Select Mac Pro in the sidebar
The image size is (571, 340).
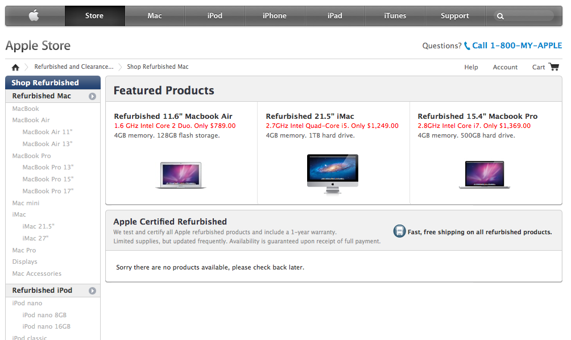(24, 250)
